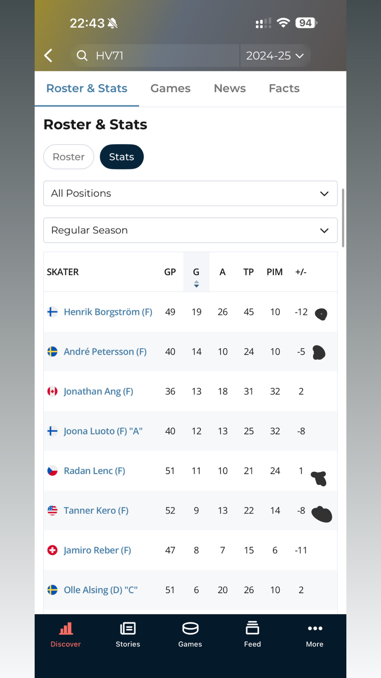Click the vertical scrollbar handle
This screenshot has width=381, height=678.
coord(343,218)
